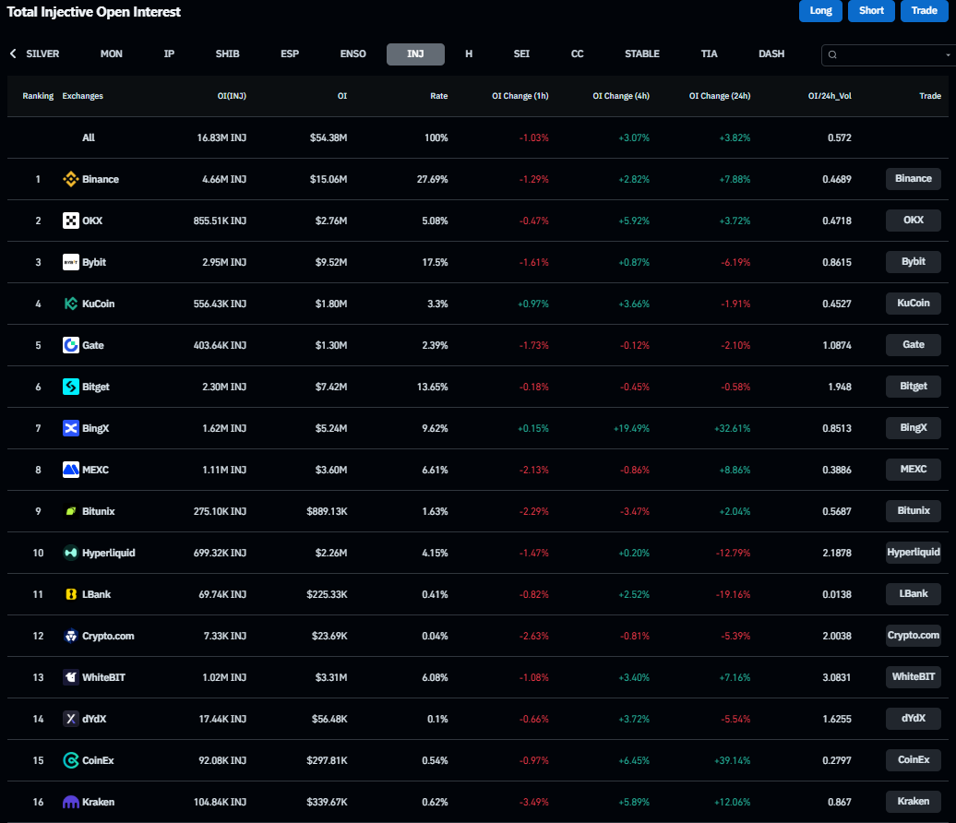Switch to the TIA tab

click(x=709, y=54)
